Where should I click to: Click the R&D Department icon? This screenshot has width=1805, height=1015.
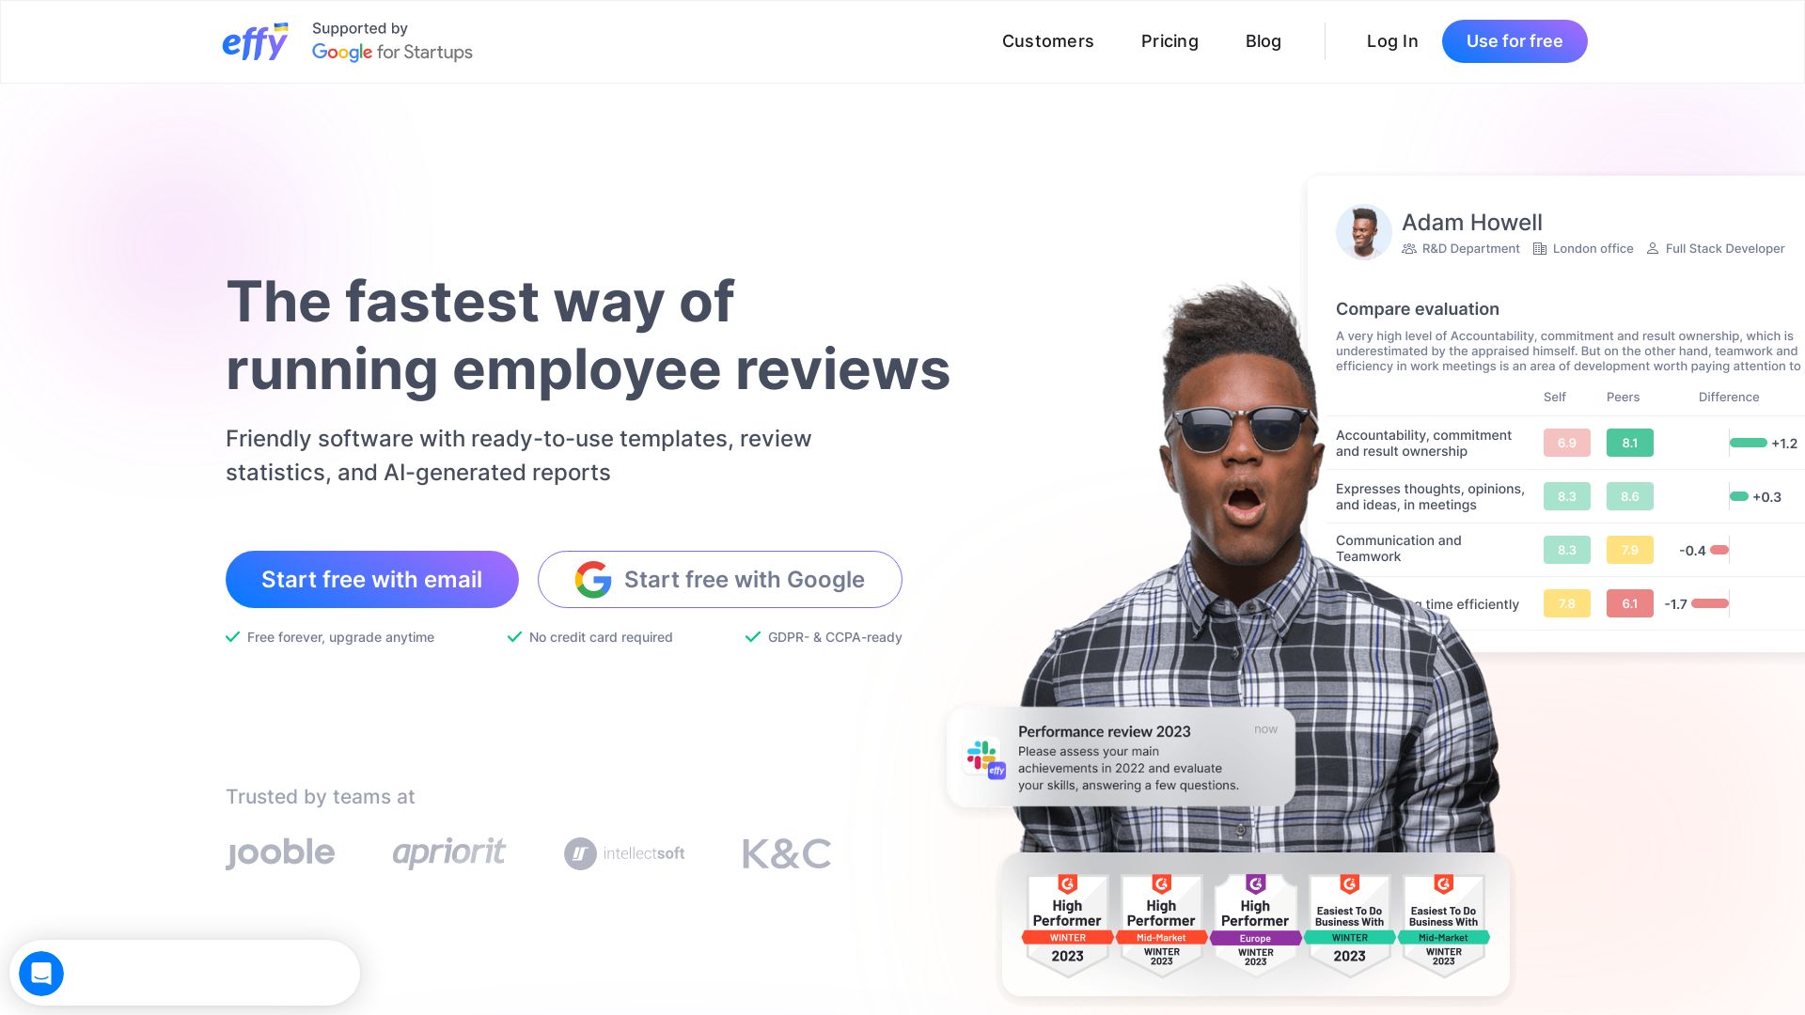click(1409, 248)
